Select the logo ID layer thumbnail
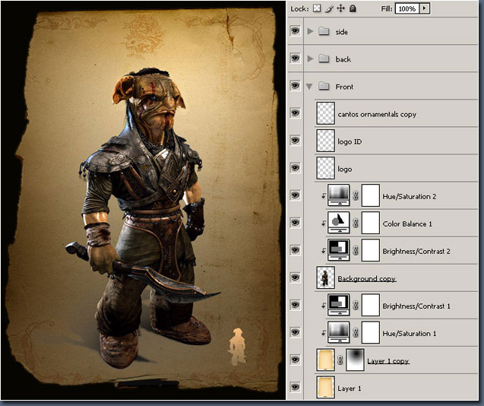The height and width of the screenshot is (406, 484). click(326, 141)
